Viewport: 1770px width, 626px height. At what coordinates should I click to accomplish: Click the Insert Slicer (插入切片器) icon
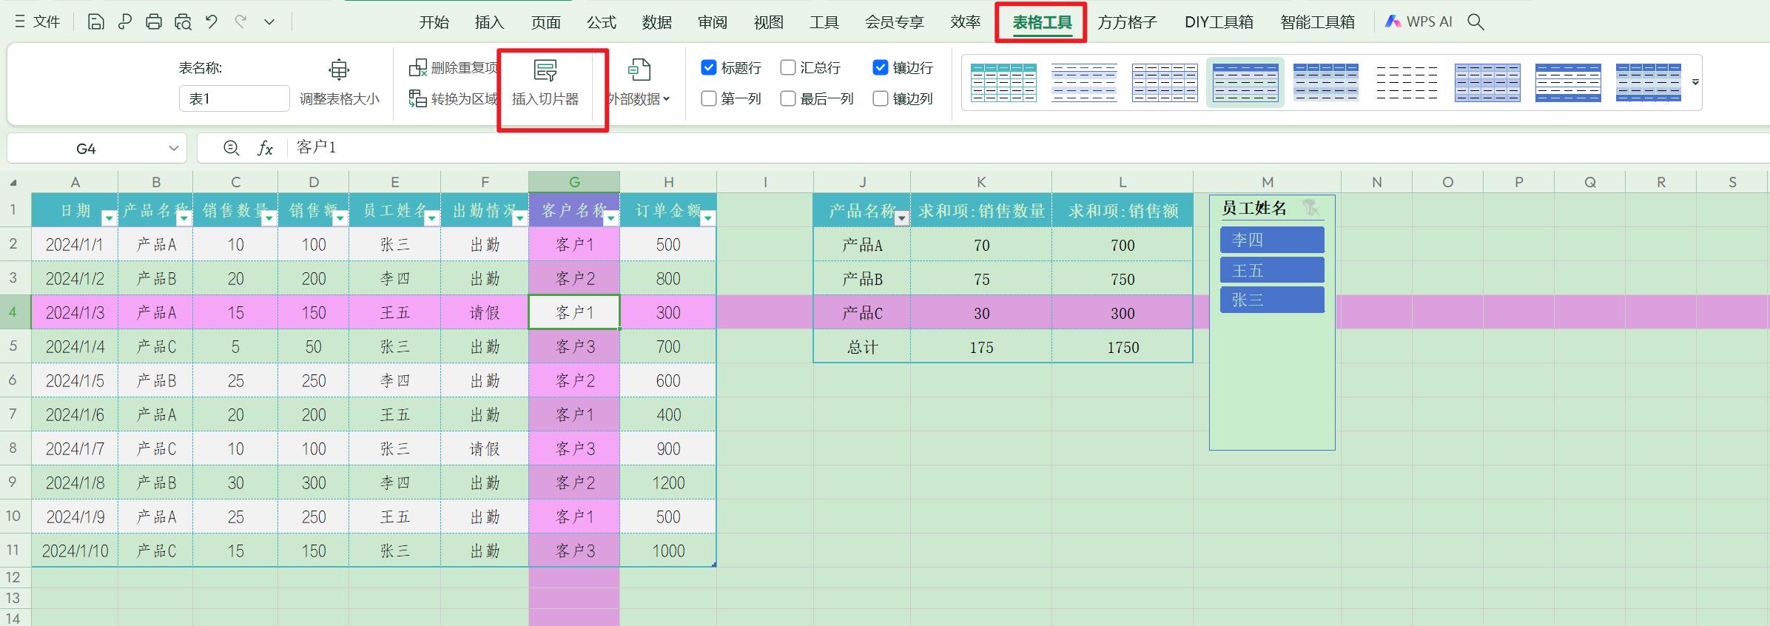pyautogui.click(x=545, y=71)
